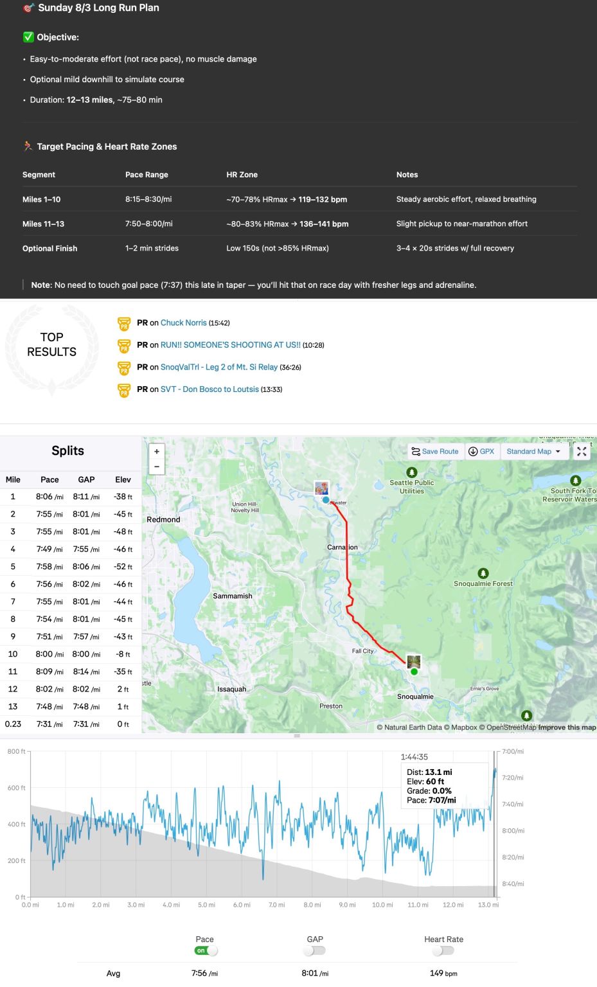This screenshot has height=987, width=597.
Task: Expand the map to fullscreen
Action: pos(582,451)
